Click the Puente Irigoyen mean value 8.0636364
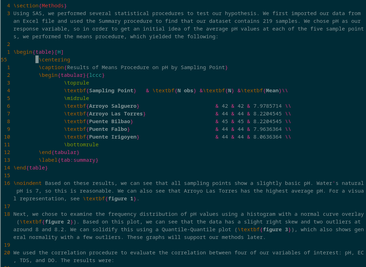 (x=267, y=137)
